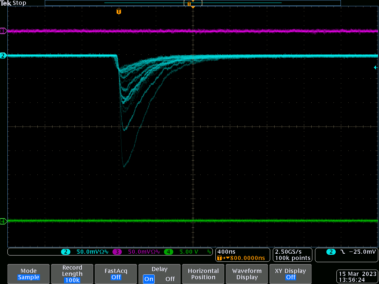Switch Delay to Off

(170, 279)
